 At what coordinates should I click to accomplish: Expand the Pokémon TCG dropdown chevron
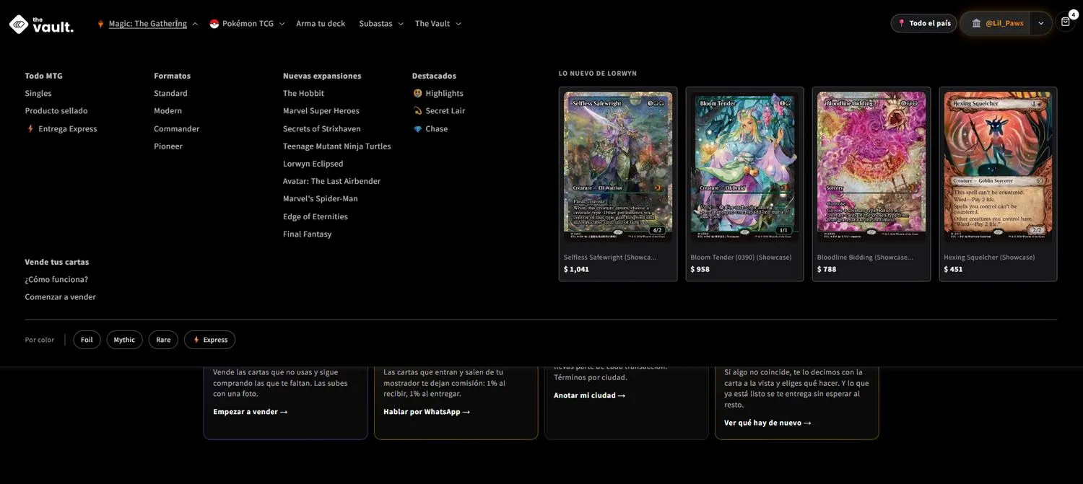(x=282, y=24)
